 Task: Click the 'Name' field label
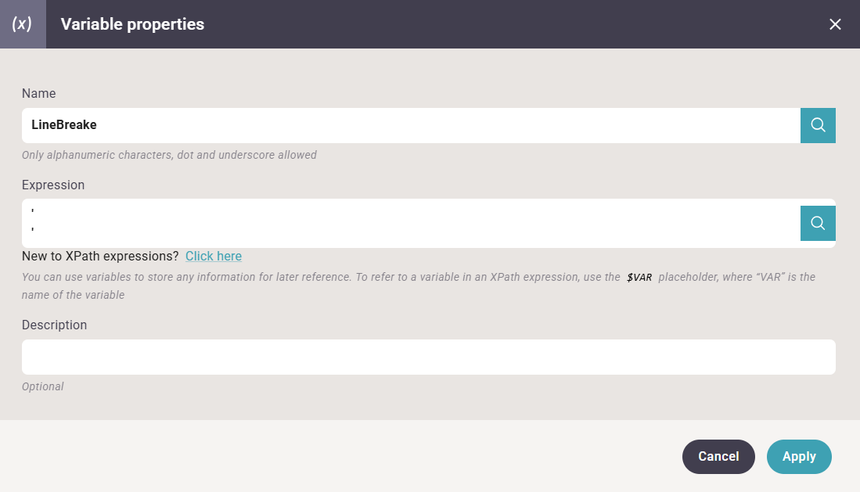(39, 93)
